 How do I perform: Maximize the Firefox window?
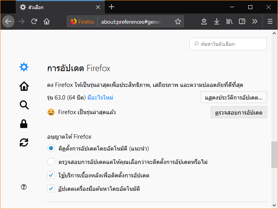pyautogui.click(x=250, y=7)
